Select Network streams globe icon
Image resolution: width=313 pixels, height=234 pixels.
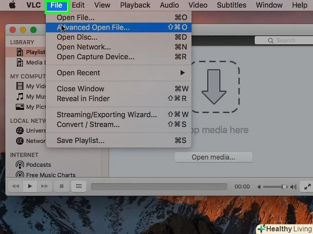click(20, 141)
